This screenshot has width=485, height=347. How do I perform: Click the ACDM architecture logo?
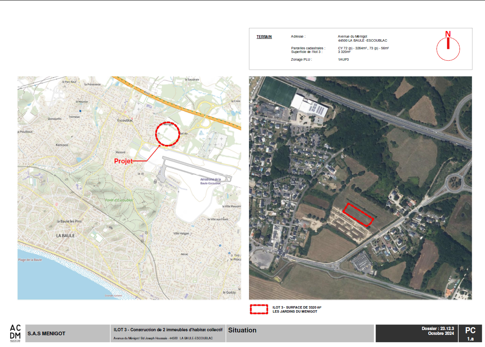tap(15, 332)
